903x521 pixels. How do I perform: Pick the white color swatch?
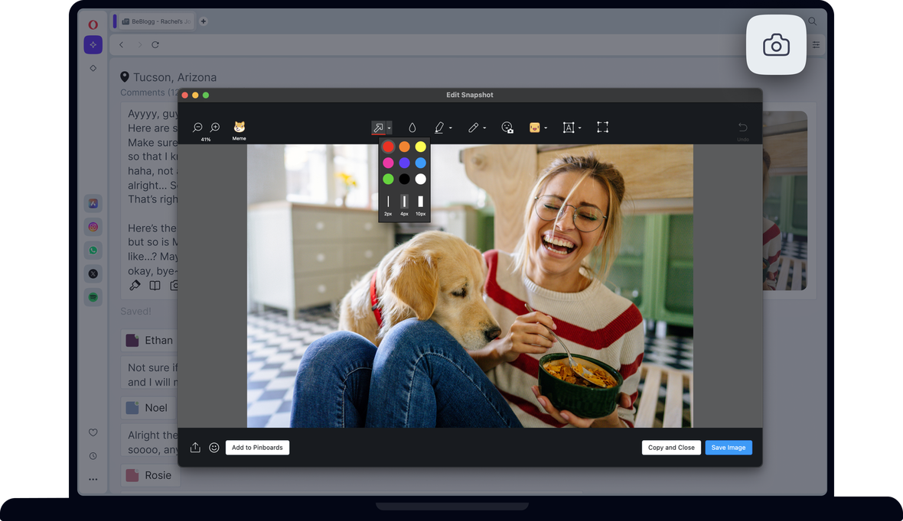point(420,179)
